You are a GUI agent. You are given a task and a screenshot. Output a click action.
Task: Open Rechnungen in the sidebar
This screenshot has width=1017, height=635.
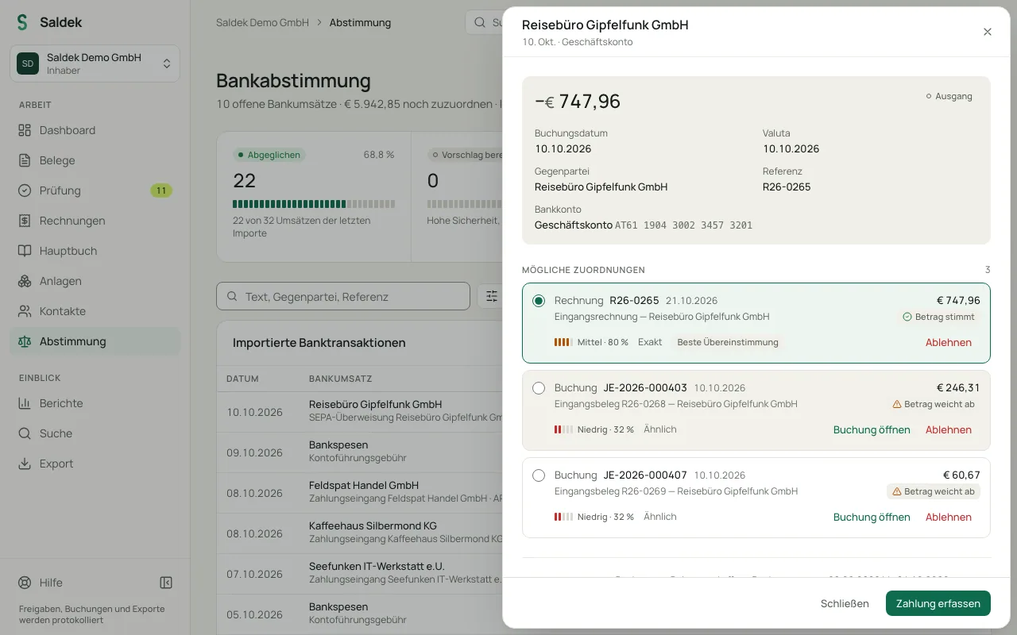[x=95, y=221]
